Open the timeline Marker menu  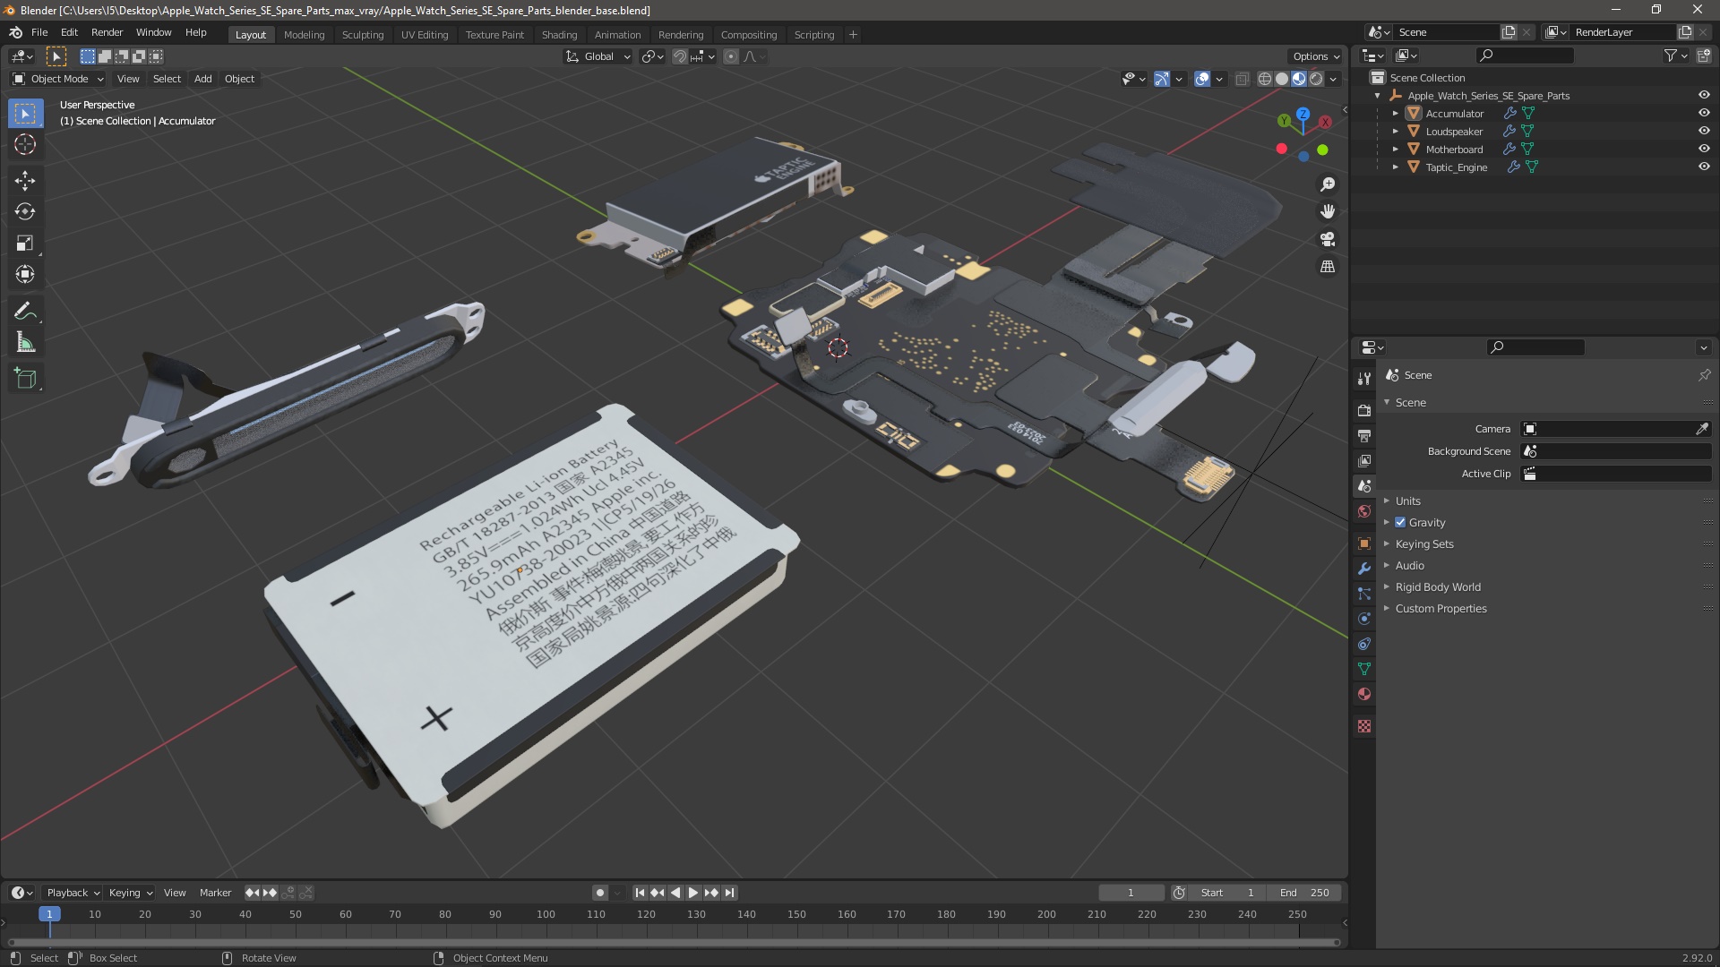(215, 893)
